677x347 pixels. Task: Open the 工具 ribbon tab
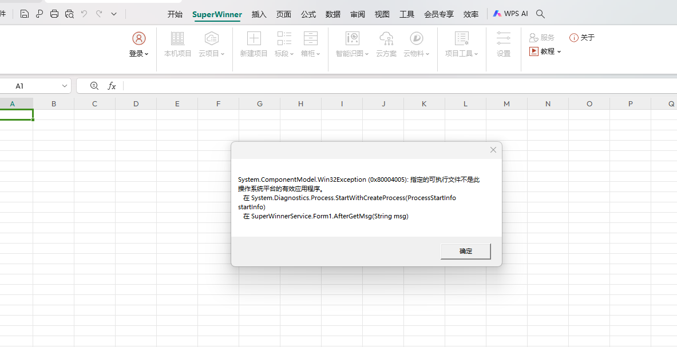(407, 14)
